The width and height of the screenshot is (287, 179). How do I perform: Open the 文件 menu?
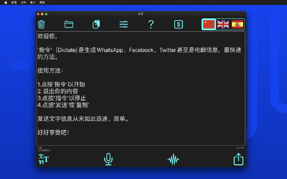tap(23, 2)
